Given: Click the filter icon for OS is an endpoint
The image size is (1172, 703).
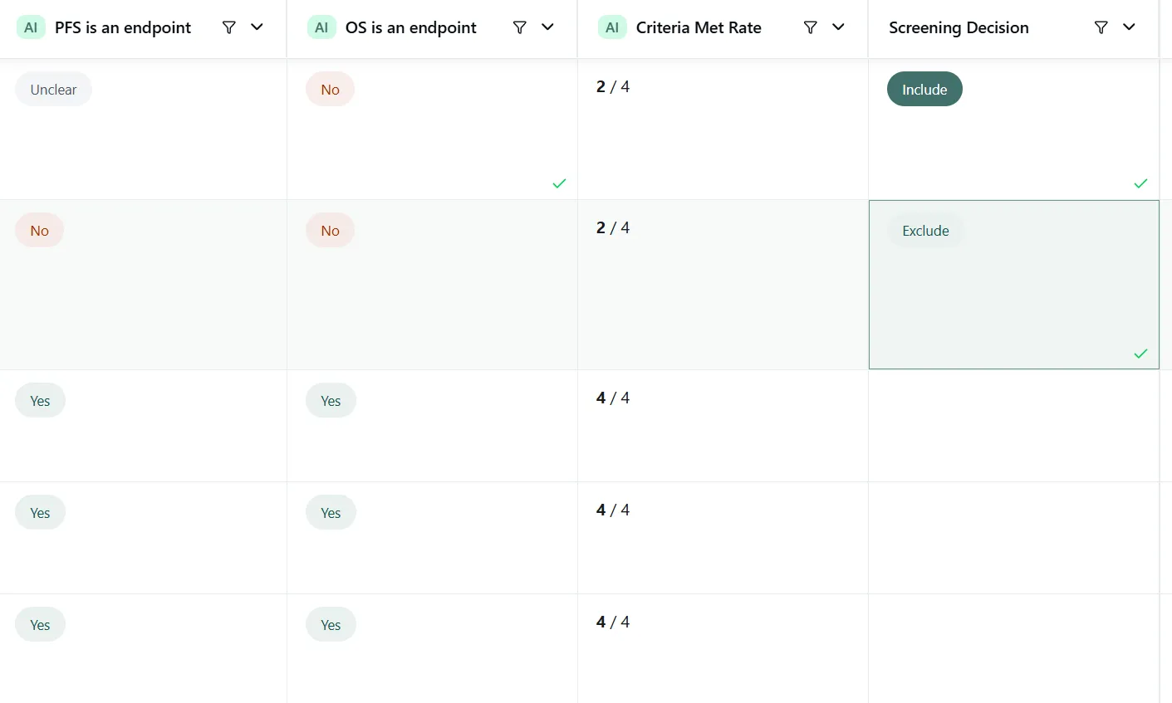Looking at the screenshot, I should click(x=520, y=27).
